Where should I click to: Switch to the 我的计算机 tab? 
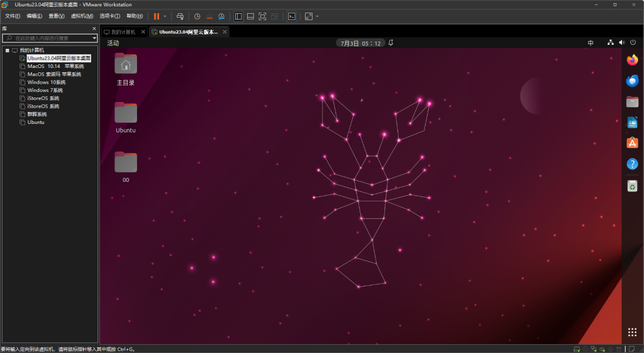click(119, 32)
